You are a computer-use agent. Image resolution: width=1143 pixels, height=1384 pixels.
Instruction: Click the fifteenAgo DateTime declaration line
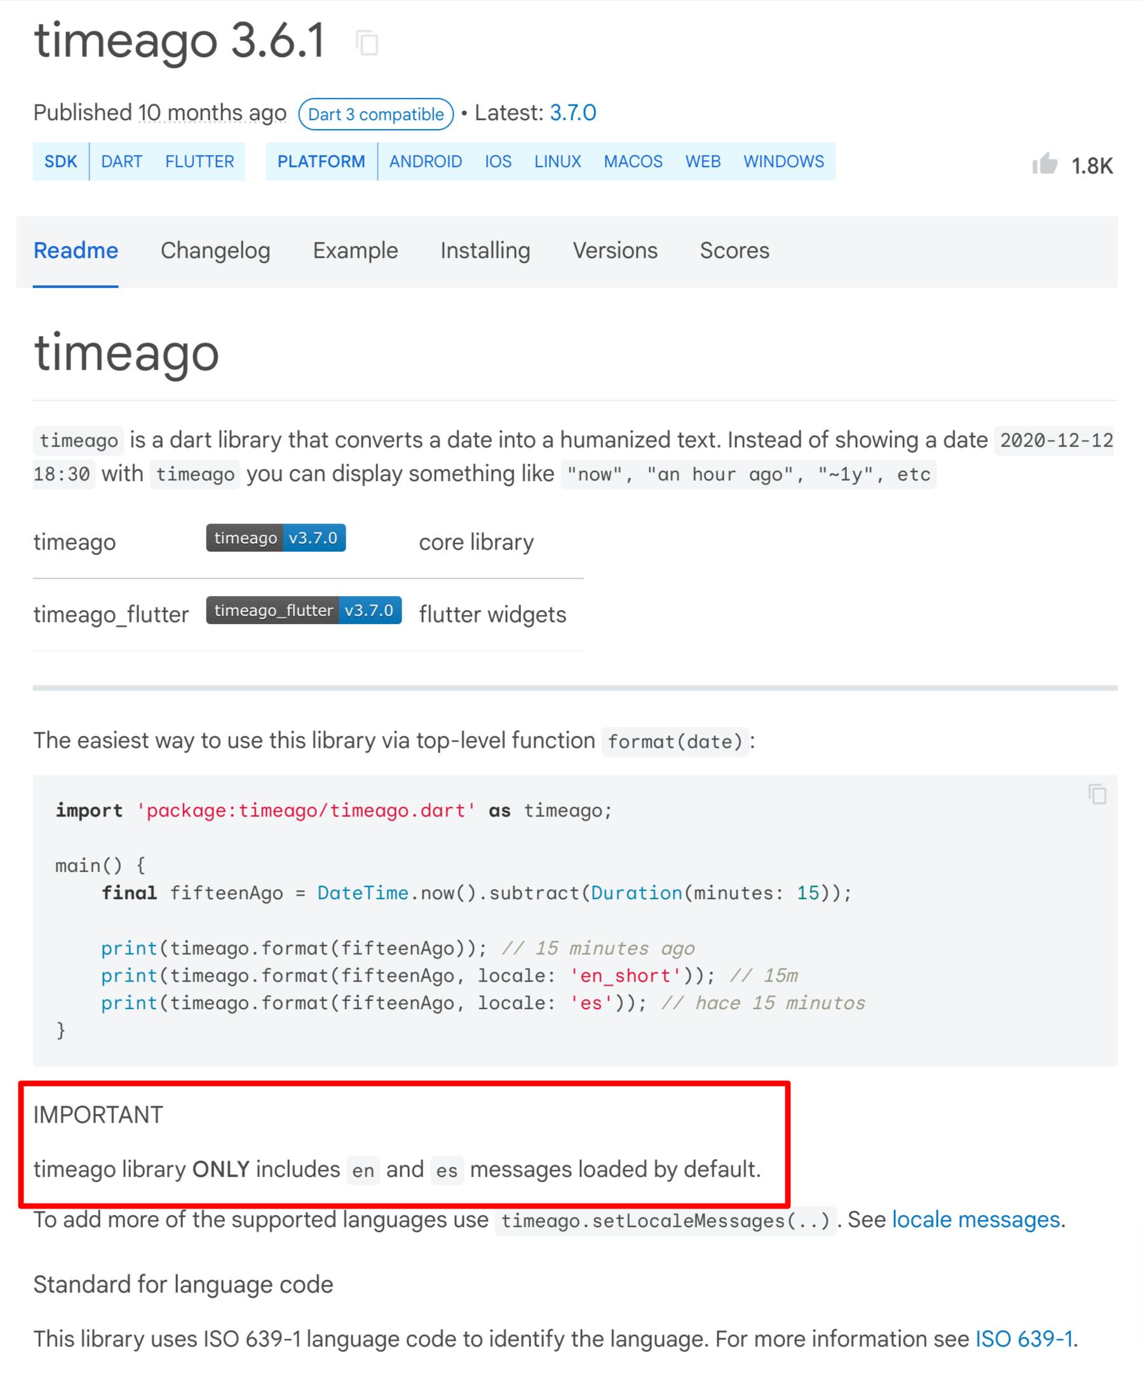[x=476, y=893]
